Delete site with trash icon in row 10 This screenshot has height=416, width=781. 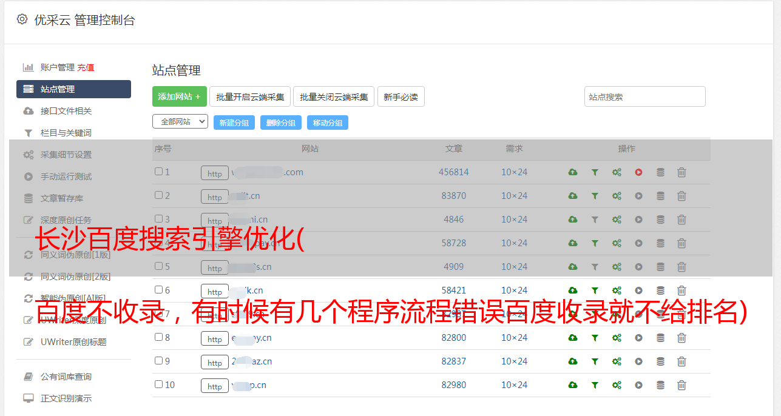coord(681,385)
